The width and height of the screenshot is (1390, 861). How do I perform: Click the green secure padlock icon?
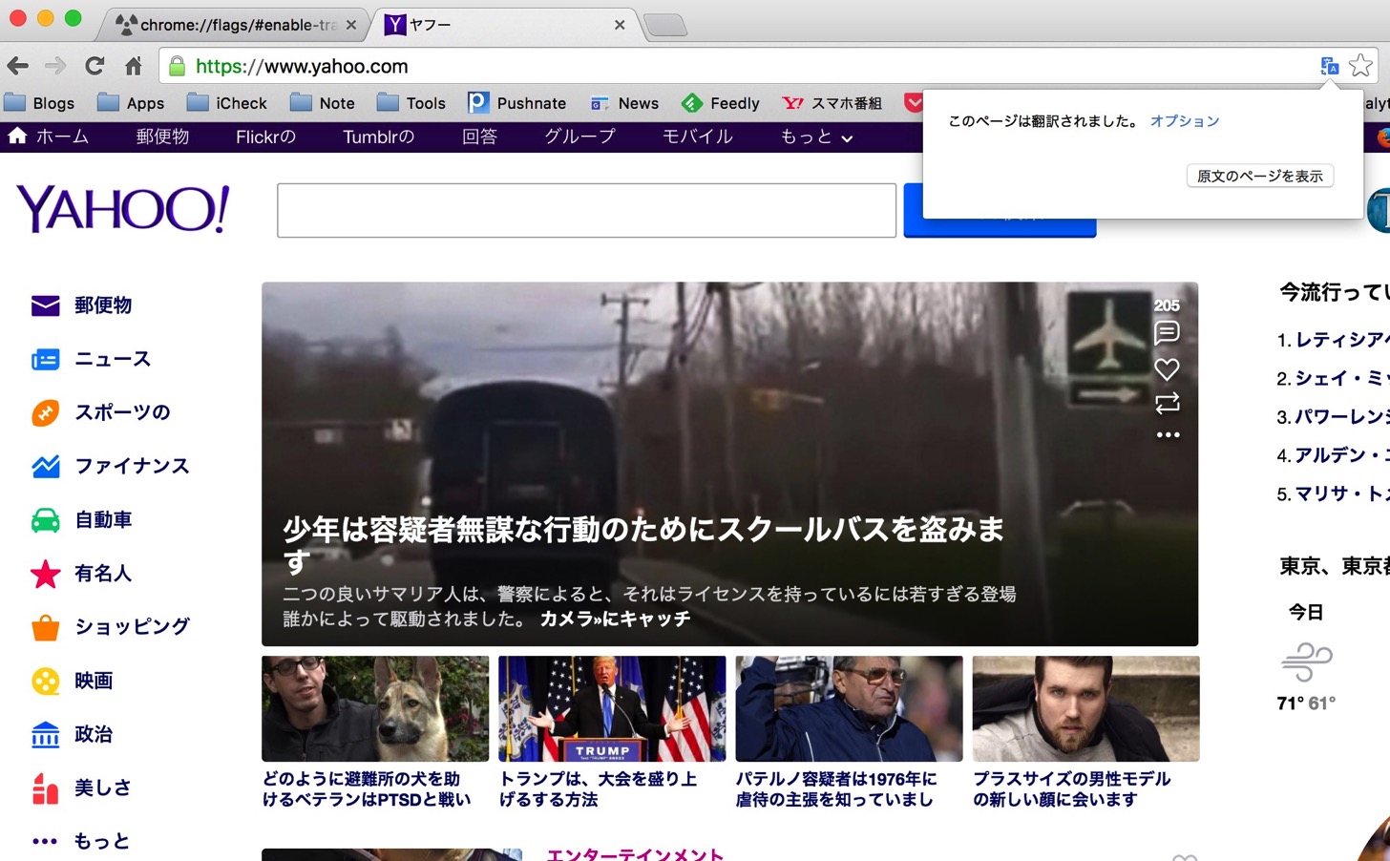[177, 66]
